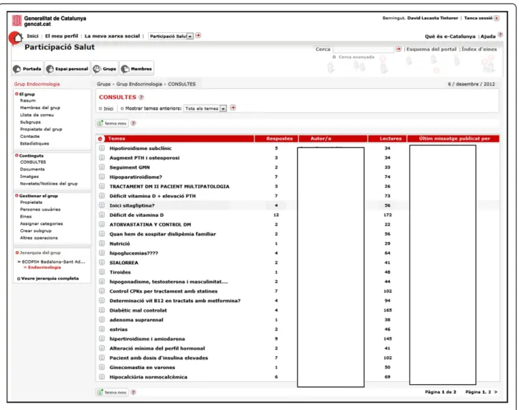Open topic Dèficit de vitamina D

click(136, 215)
